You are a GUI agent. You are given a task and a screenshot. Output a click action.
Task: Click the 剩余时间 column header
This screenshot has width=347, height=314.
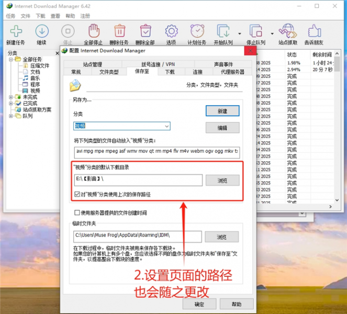(x=322, y=54)
